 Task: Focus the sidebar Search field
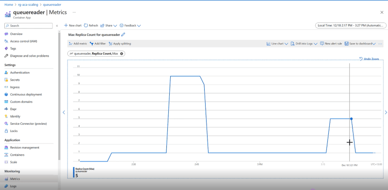29,26
